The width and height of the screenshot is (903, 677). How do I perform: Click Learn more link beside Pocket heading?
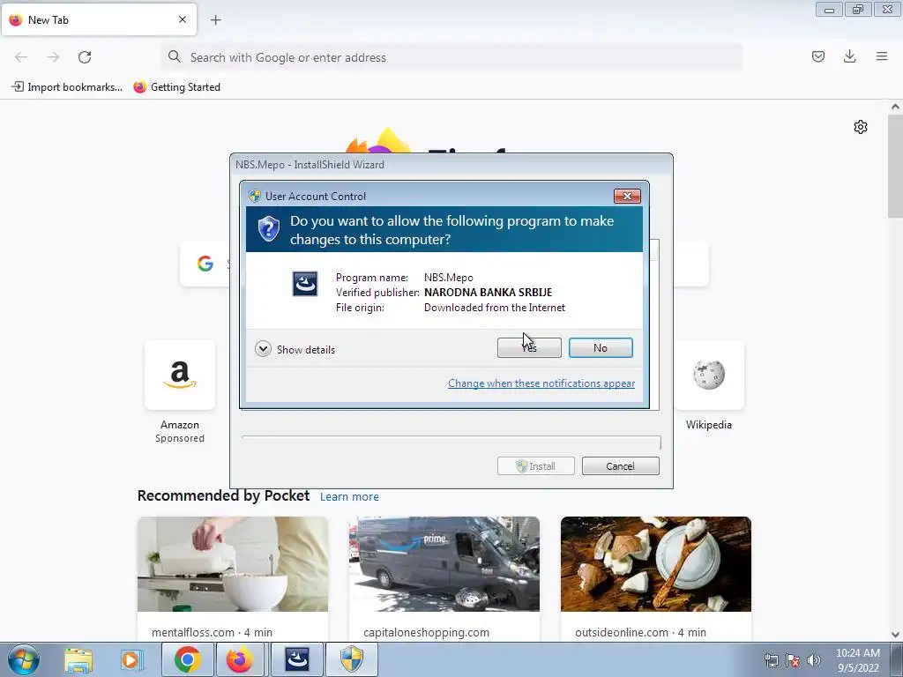(x=349, y=497)
